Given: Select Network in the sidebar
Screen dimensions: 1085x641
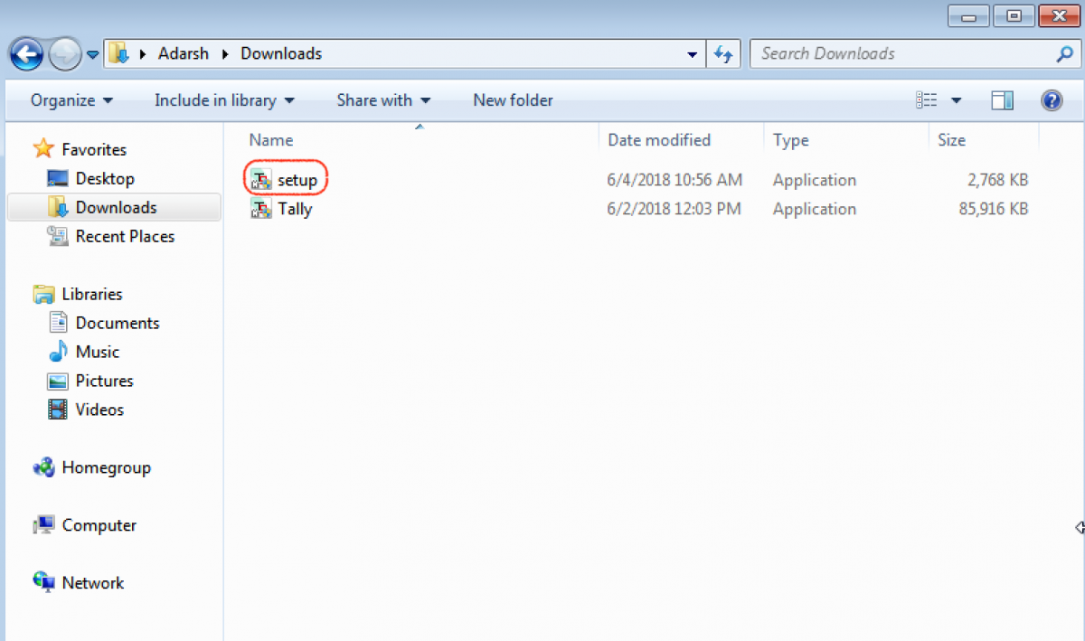Looking at the screenshot, I should 93,582.
